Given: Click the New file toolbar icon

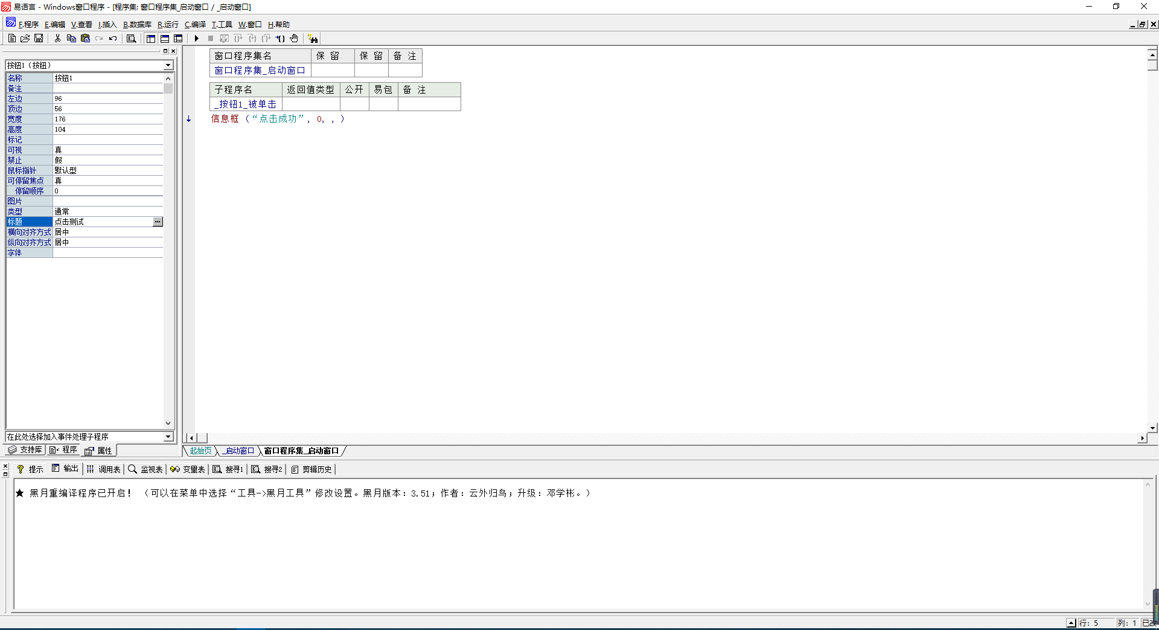Looking at the screenshot, I should pos(12,38).
